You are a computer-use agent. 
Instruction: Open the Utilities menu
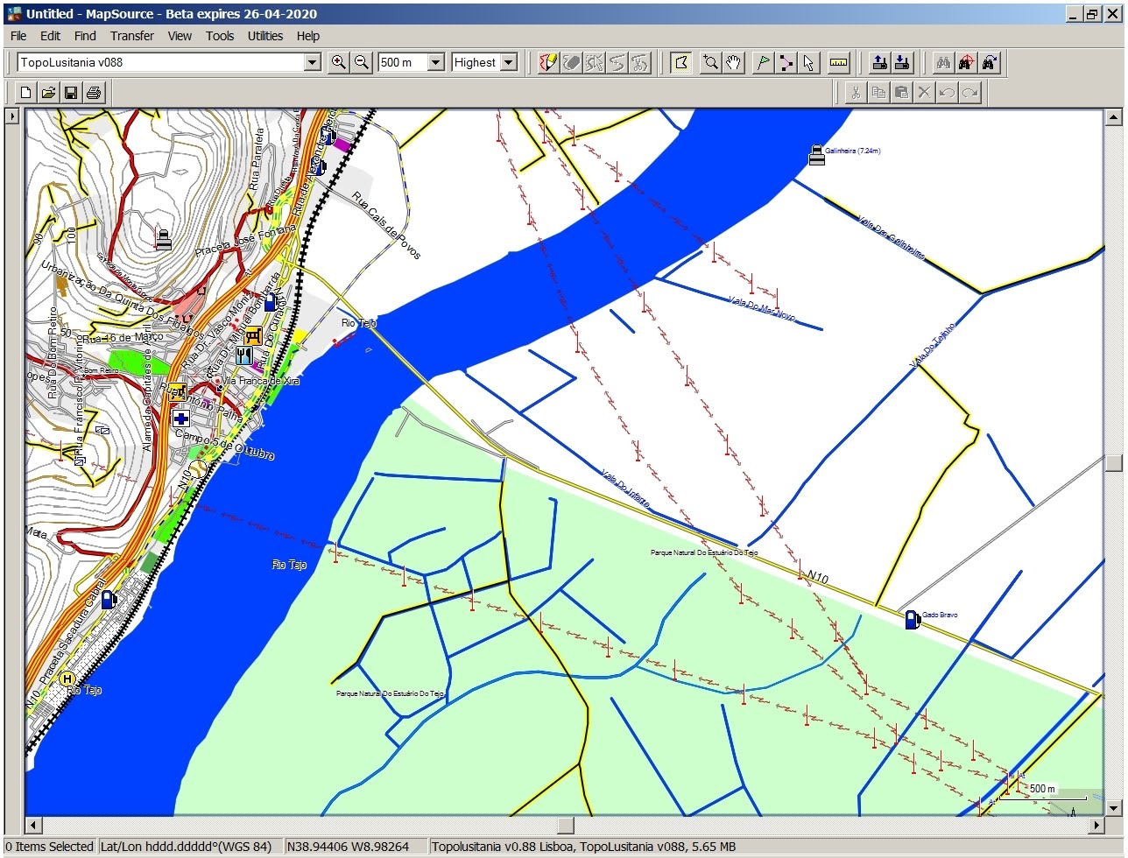[265, 36]
